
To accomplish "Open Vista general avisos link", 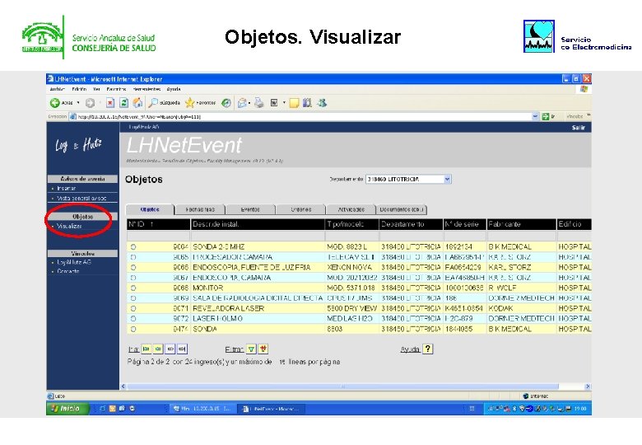I will coord(81,199).
